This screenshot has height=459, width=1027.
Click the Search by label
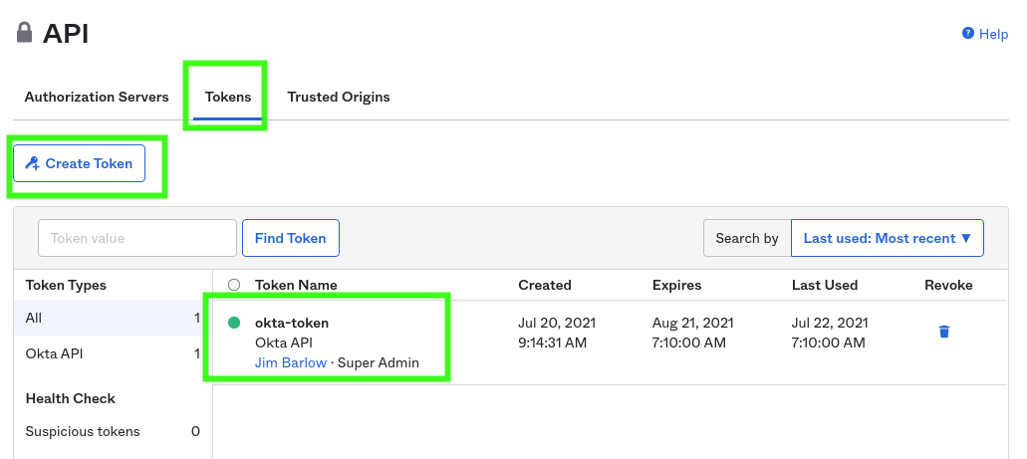pos(747,238)
